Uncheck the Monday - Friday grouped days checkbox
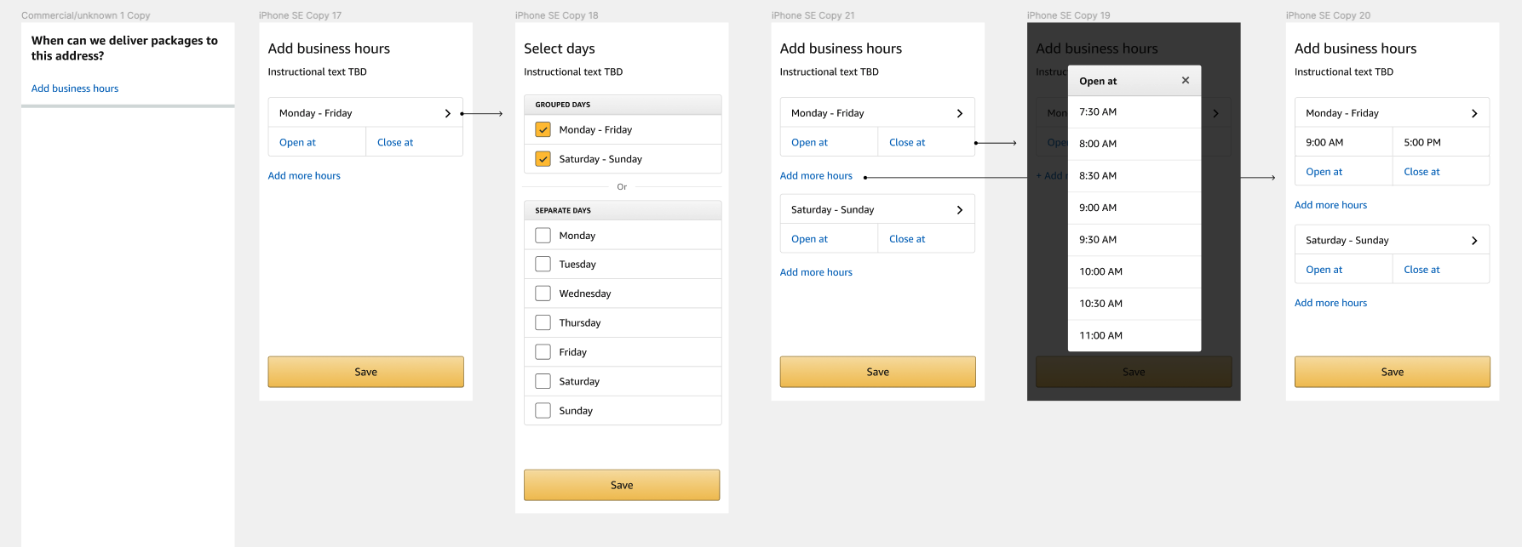The width and height of the screenshot is (1522, 547). click(x=543, y=129)
